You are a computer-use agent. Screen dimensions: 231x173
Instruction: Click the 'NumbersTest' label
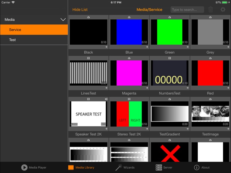tap(170, 93)
